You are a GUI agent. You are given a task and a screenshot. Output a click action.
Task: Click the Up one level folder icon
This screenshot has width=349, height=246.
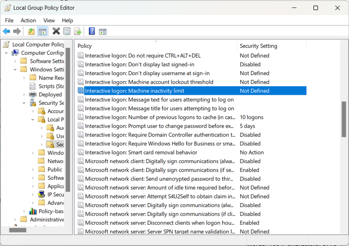[31, 31]
